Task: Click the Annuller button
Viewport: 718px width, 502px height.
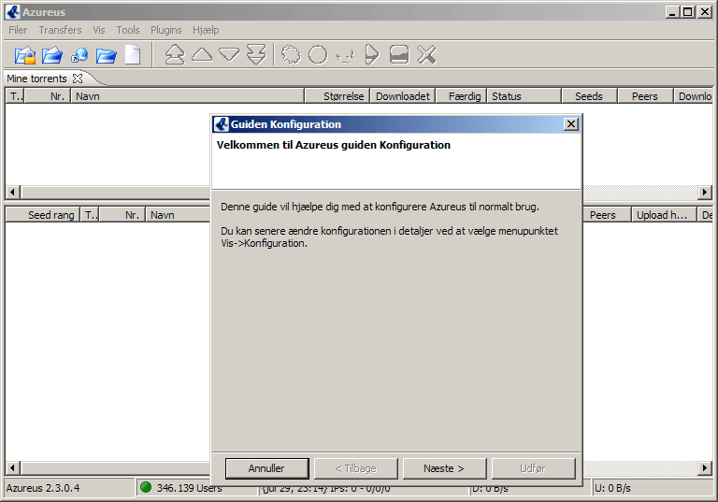Action: pyautogui.click(x=266, y=468)
